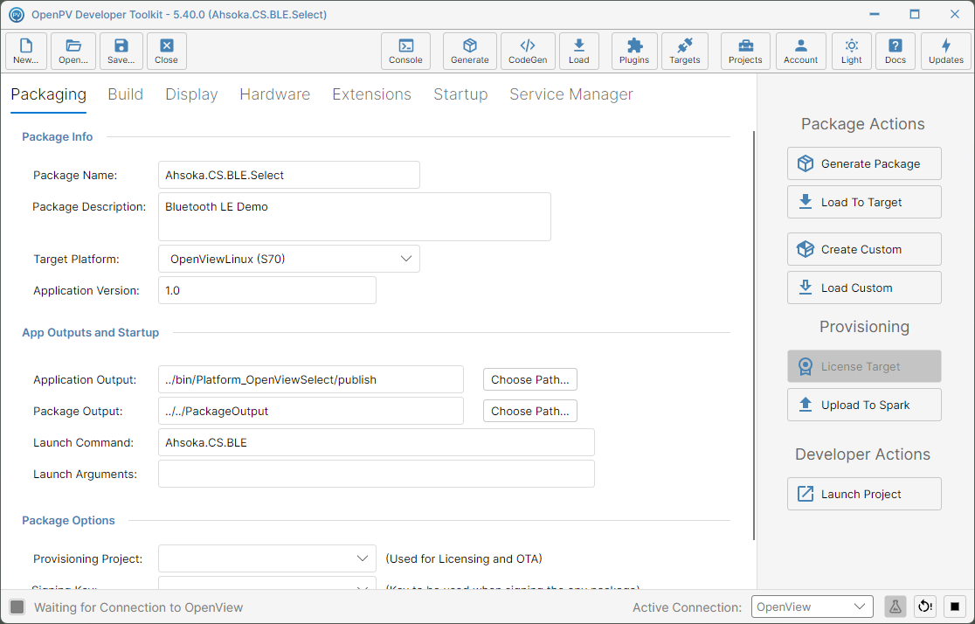The height and width of the screenshot is (624, 975).
Task: Show the Projects toolbar panel
Action: pyautogui.click(x=745, y=51)
